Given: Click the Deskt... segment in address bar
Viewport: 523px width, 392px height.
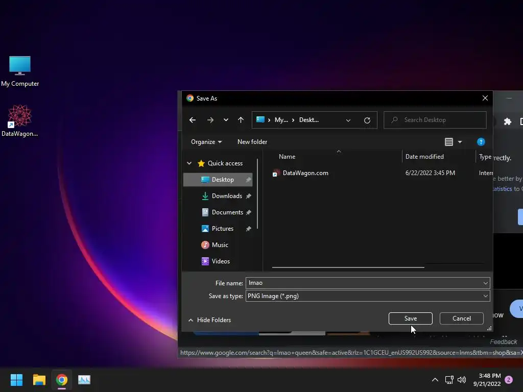Looking at the screenshot, I should [x=309, y=120].
